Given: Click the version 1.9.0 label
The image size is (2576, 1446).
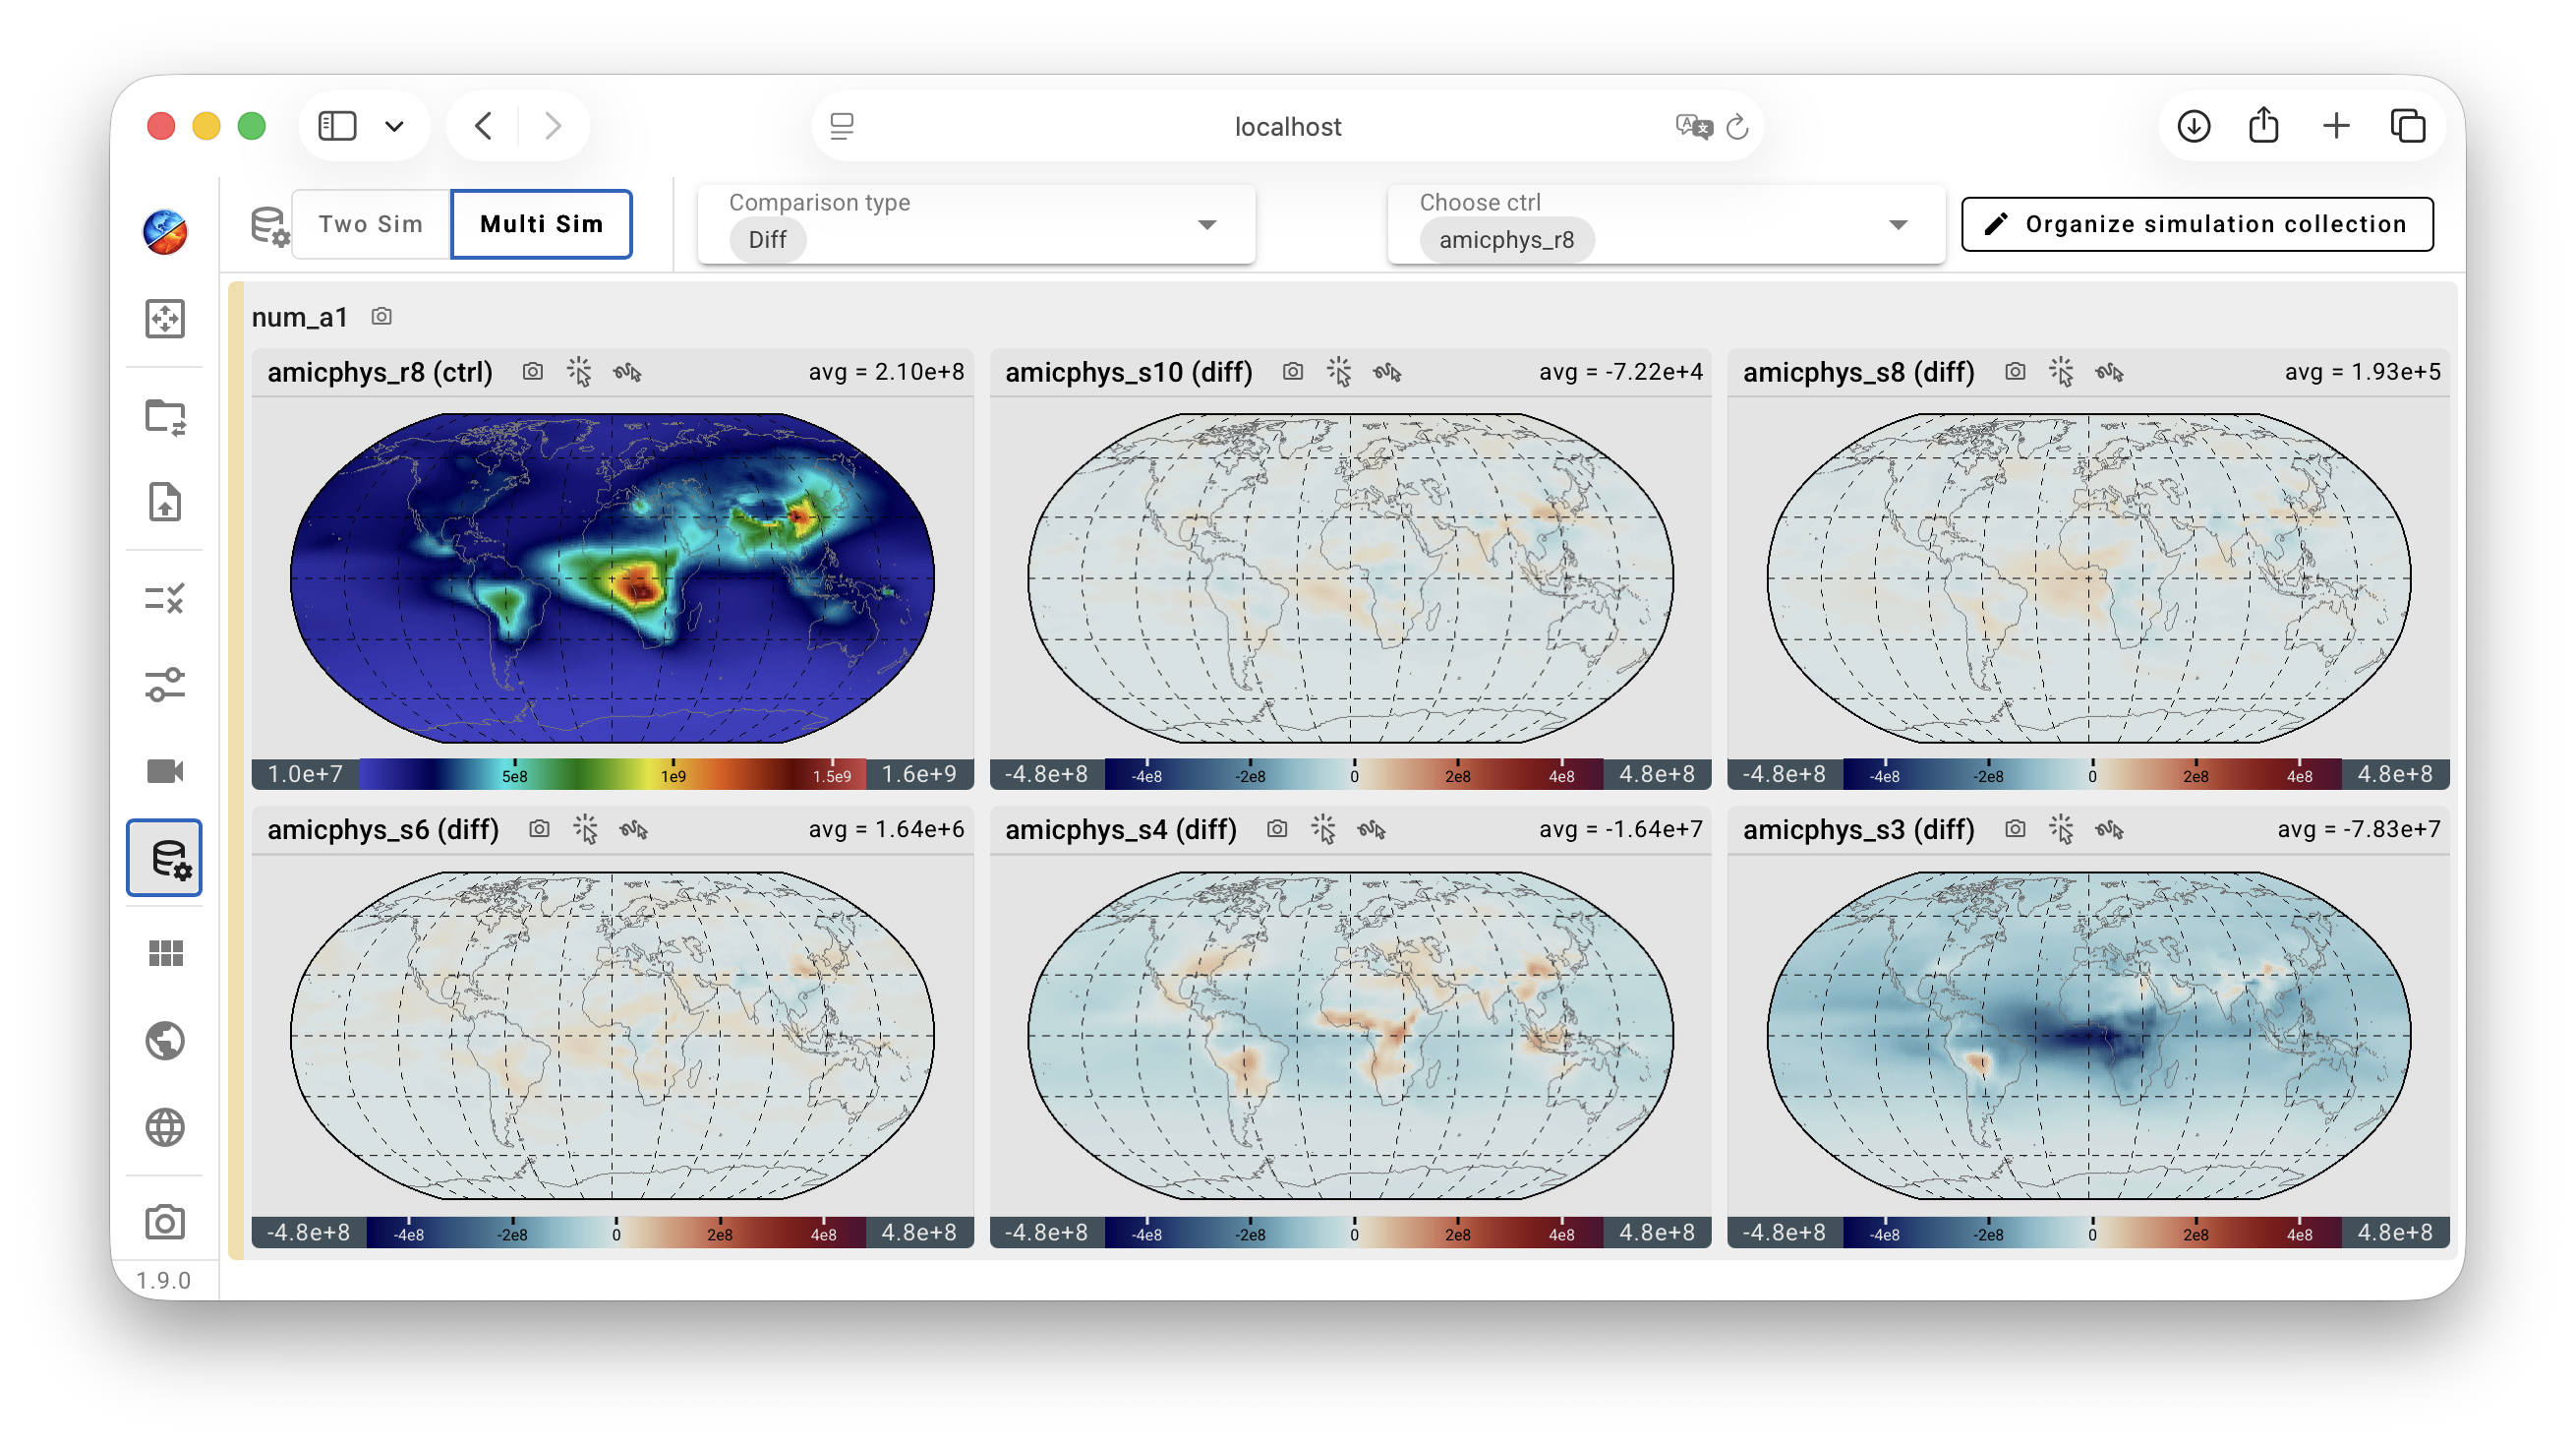Looking at the screenshot, I should click(x=163, y=1280).
